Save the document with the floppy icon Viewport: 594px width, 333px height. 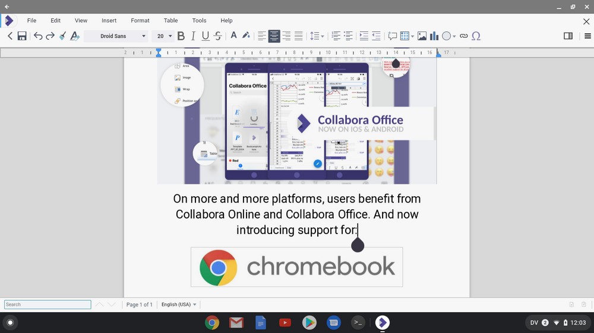tap(22, 36)
